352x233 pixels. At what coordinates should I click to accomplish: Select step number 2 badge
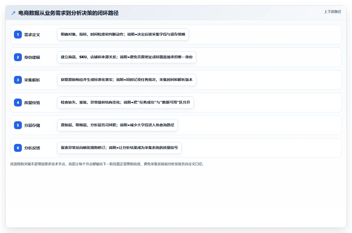(x=18, y=57)
